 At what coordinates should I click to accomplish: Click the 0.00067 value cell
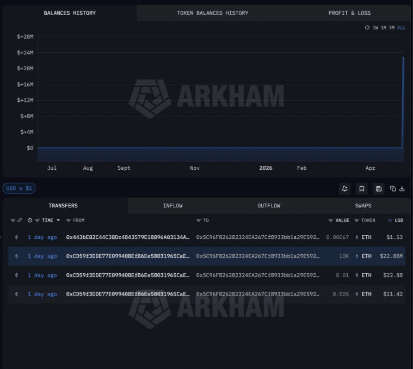coord(337,237)
